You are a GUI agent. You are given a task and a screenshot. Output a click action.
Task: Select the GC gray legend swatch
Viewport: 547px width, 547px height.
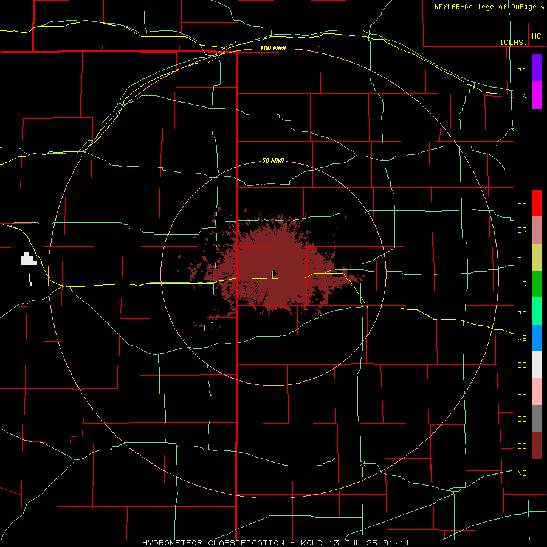pos(537,419)
